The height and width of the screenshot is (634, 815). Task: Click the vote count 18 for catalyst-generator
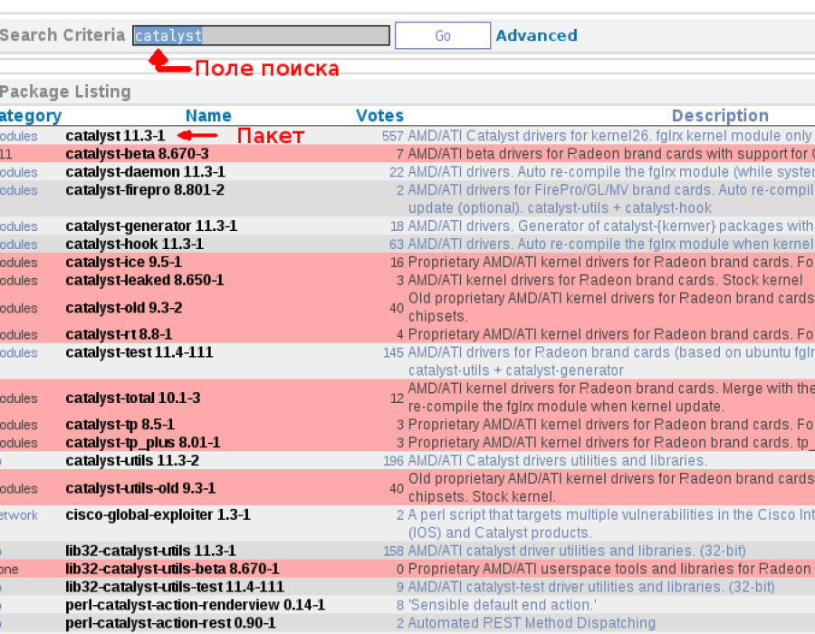(397, 226)
